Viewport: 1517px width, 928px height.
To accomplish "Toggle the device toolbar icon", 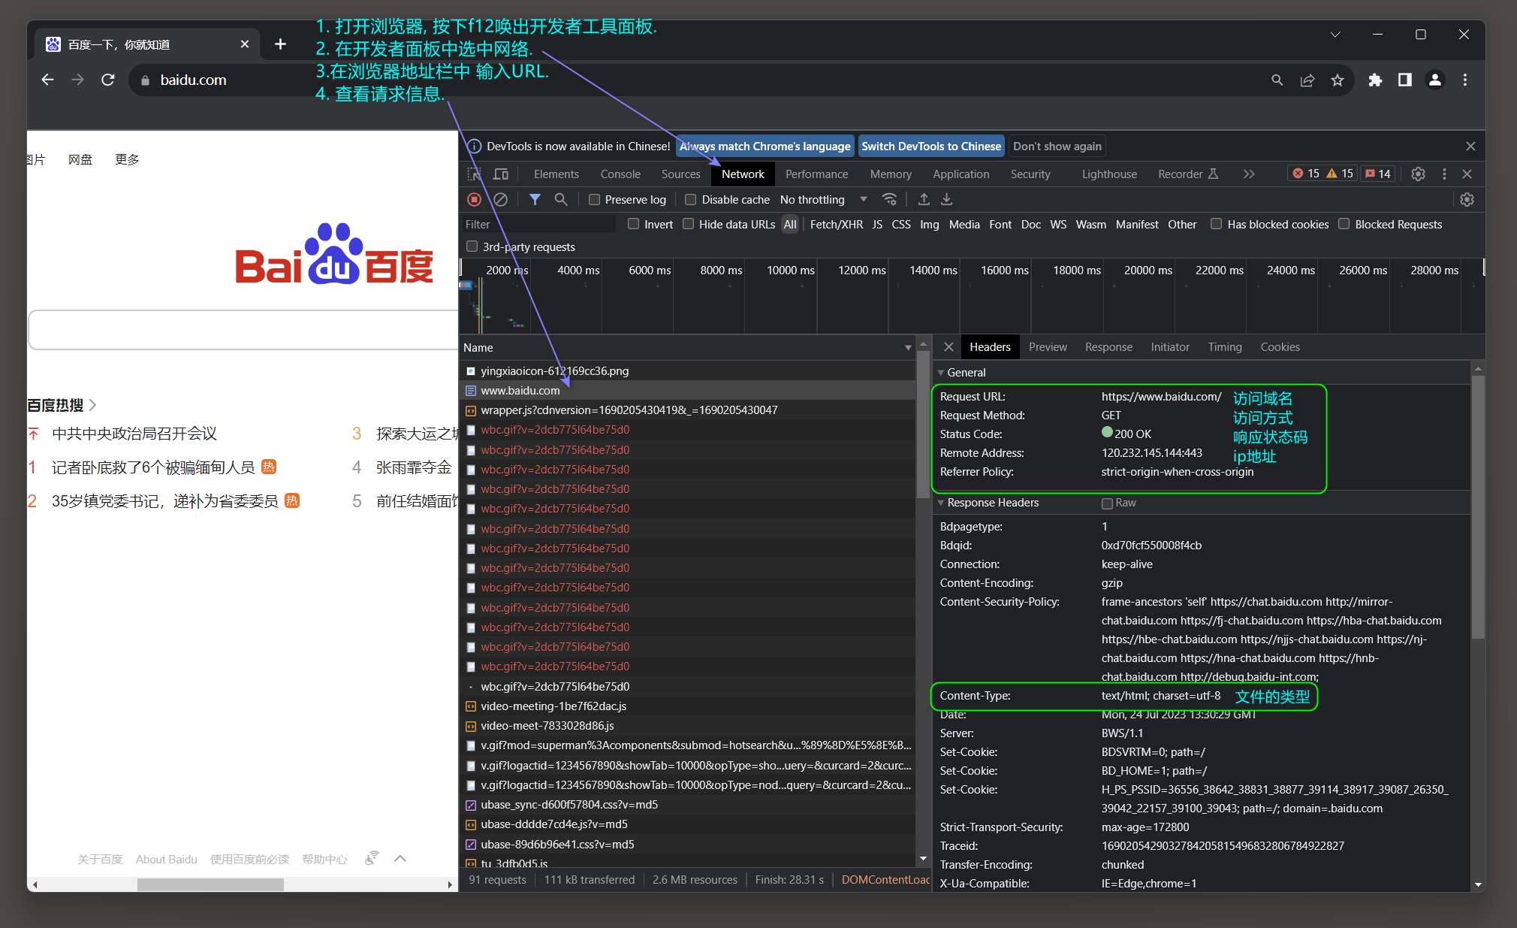I will coord(501,174).
